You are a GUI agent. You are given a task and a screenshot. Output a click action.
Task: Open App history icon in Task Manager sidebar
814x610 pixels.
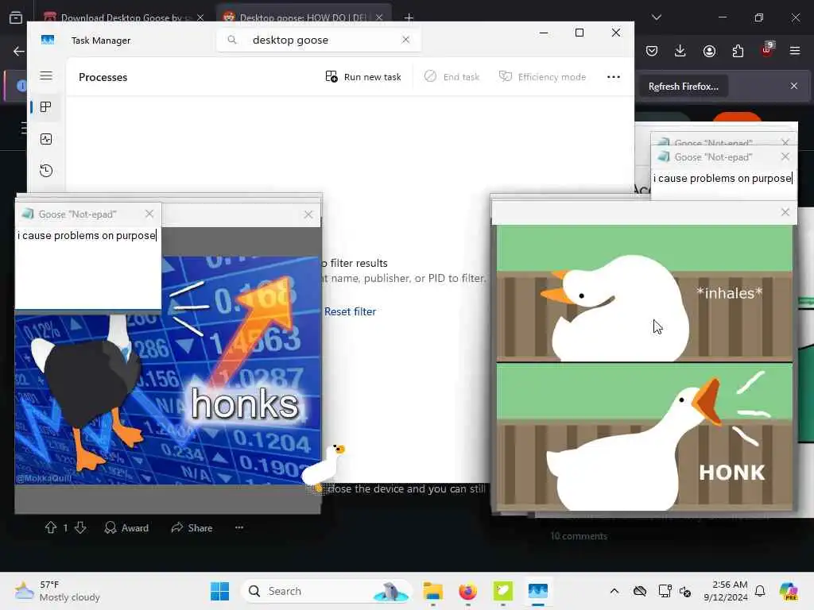coord(45,171)
